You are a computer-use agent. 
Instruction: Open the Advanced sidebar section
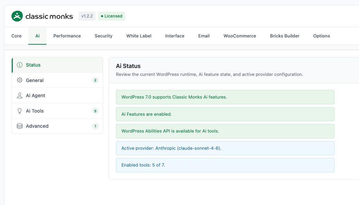click(x=57, y=126)
